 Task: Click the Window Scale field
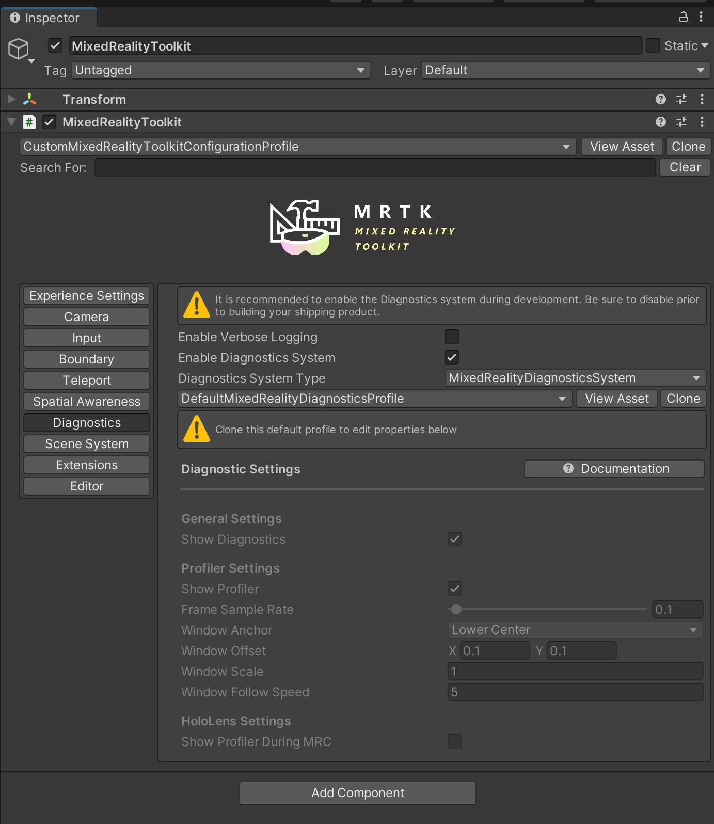[575, 671]
